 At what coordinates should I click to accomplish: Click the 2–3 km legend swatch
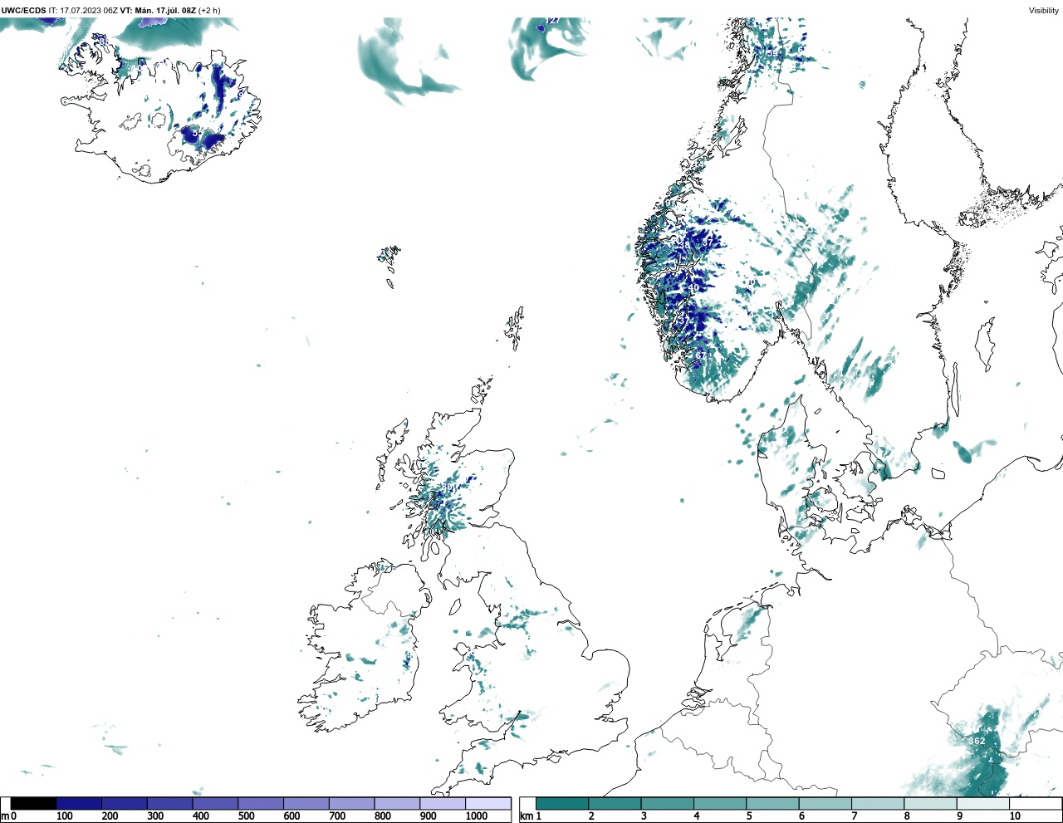pyautogui.click(x=615, y=803)
